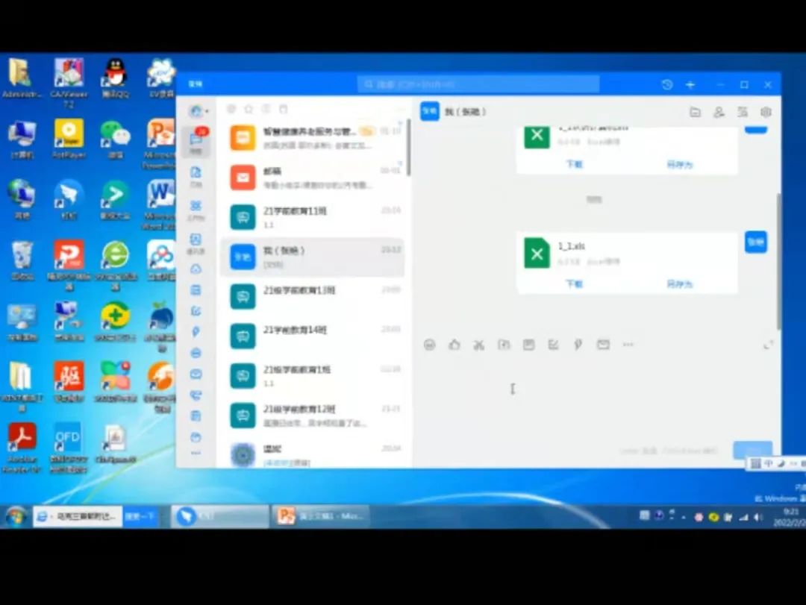Click the search box in DingTalk title bar
Viewport: 806px width, 605px height.
pos(478,84)
